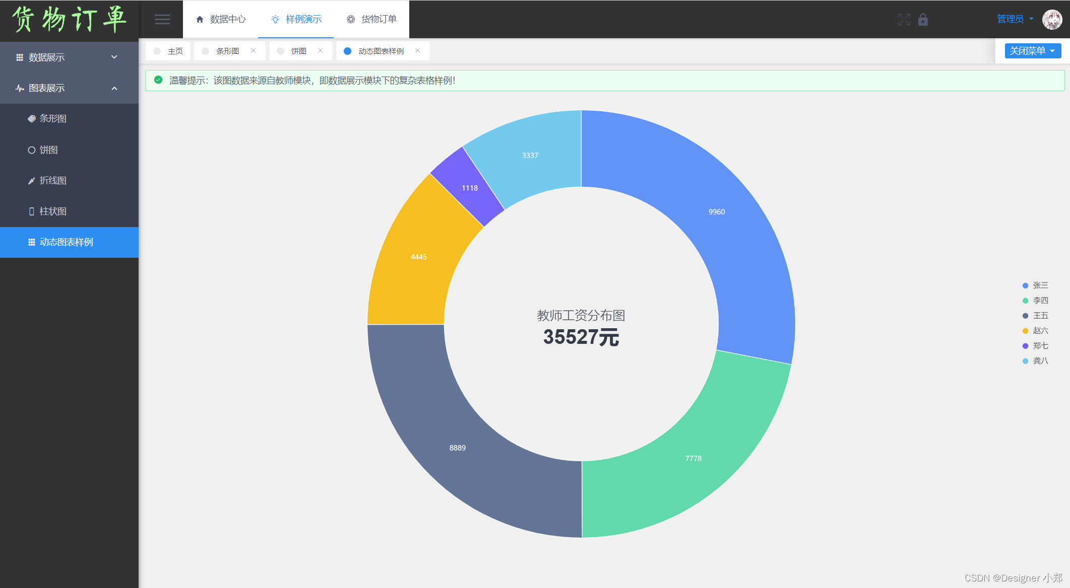Close the 条形图 tab
This screenshot has width=1070, height=588.
click(x=254, y=51)
